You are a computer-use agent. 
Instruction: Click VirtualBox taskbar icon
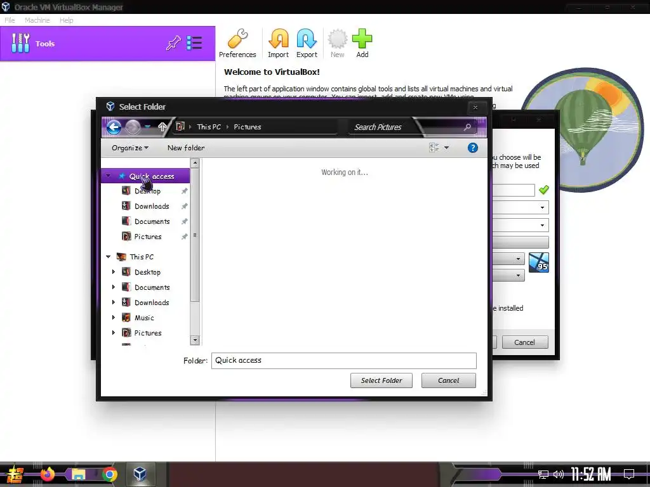[140, 474]
